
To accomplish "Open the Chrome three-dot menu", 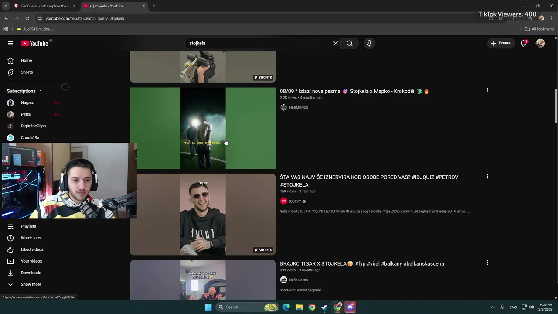I will click(551, 18).
